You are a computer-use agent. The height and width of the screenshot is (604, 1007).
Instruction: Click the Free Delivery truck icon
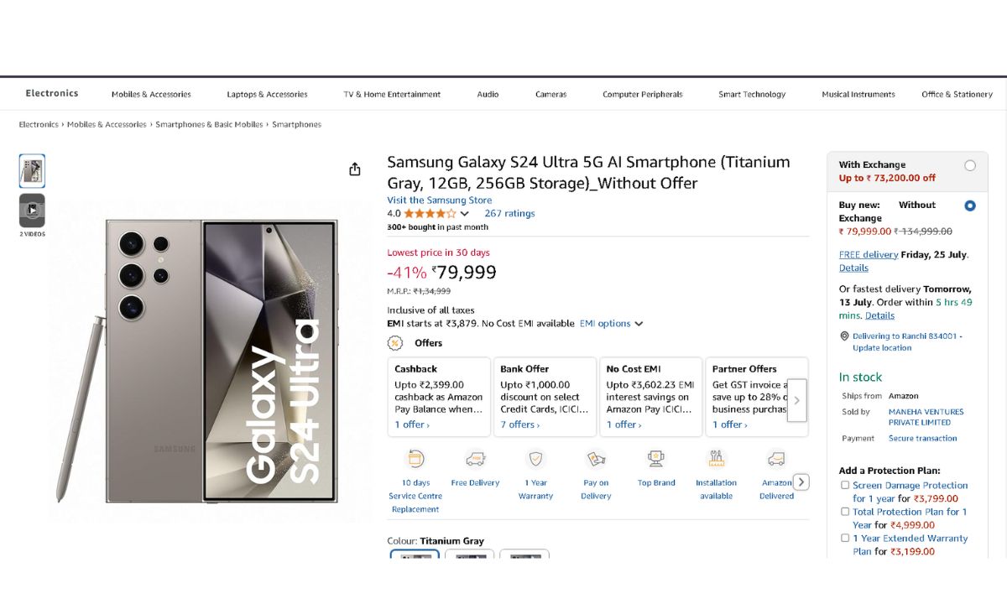[476, 459]
